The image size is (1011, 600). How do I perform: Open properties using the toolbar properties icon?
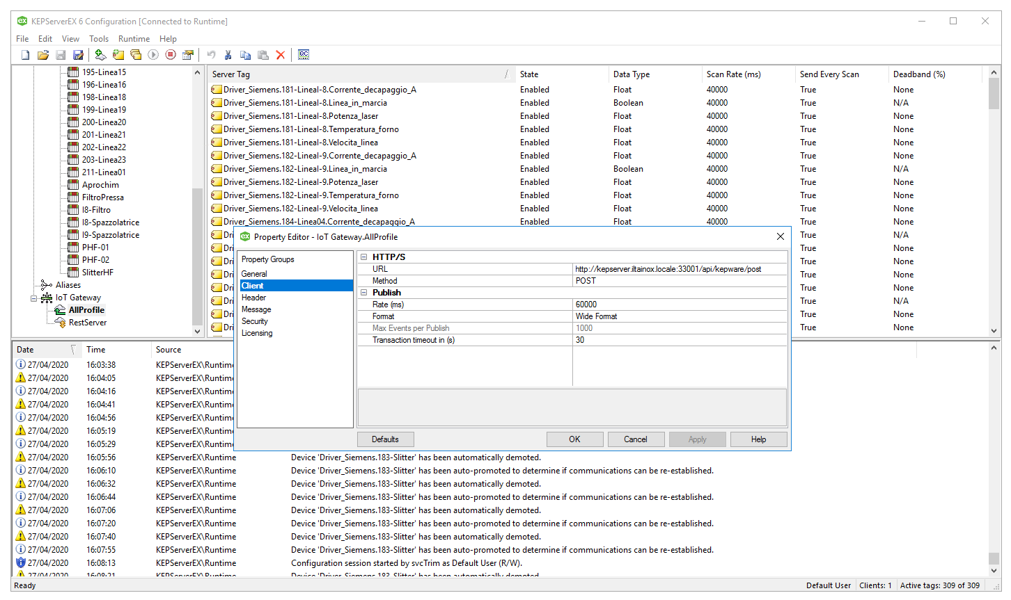pos(188,55)
